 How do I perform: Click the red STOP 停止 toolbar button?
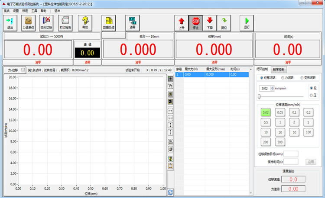tap(196, 23)
